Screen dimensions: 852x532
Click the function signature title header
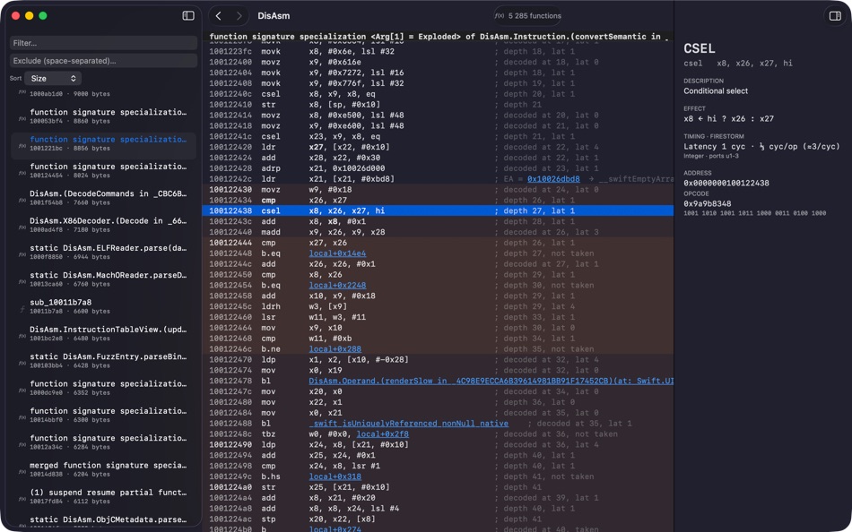438,37
